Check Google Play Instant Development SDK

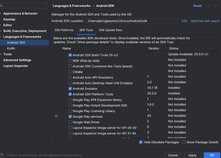pos(70,105)
